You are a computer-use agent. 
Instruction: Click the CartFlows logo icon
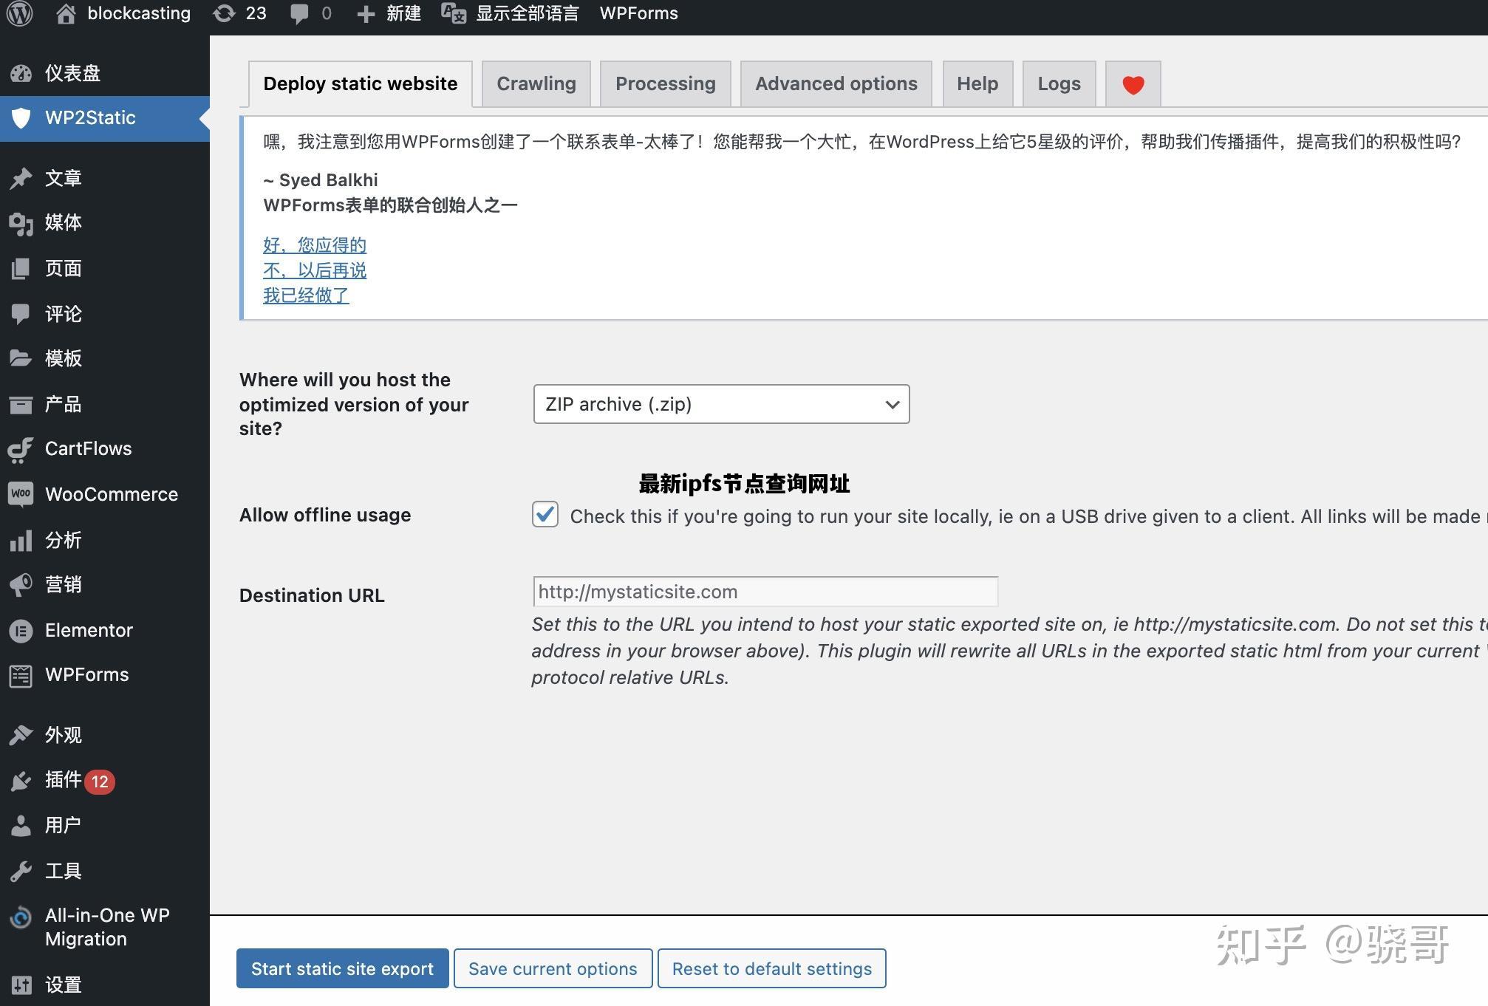click(x=21, y=449)
